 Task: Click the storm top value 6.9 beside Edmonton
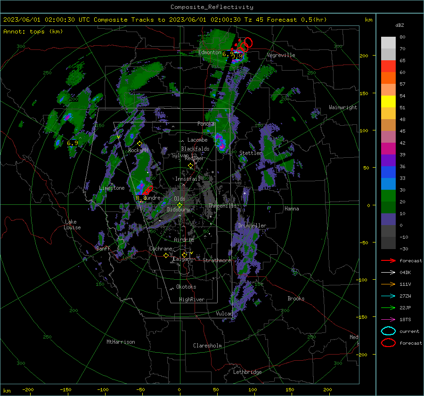(228, 54)
